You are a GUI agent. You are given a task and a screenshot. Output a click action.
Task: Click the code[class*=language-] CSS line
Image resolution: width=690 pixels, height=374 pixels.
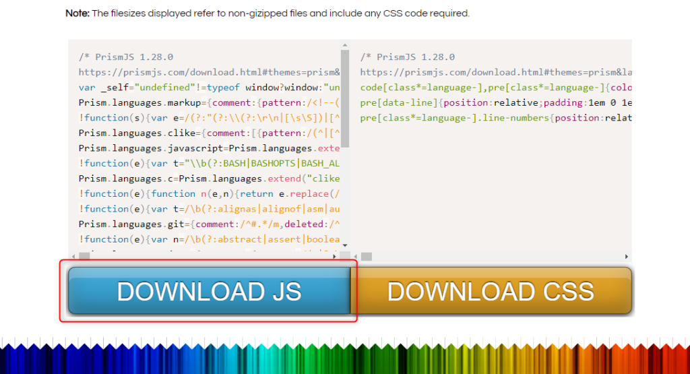(x=496, y=88)
